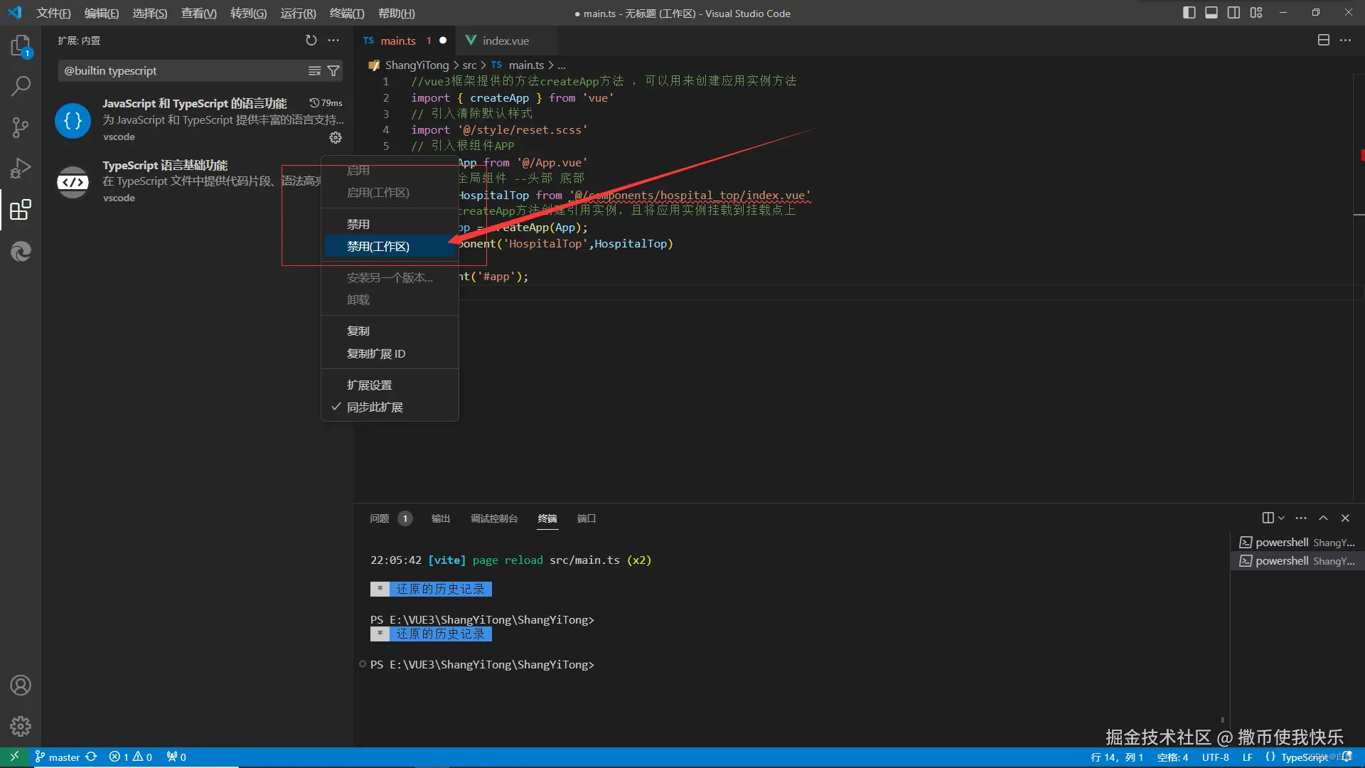Click the filter extensions funnel icon
1365x768 pixels.
point(333,71)
